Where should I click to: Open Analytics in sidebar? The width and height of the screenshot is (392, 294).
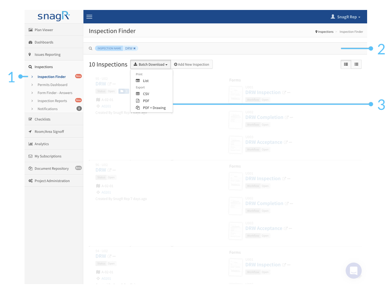[x=54, y=144]
